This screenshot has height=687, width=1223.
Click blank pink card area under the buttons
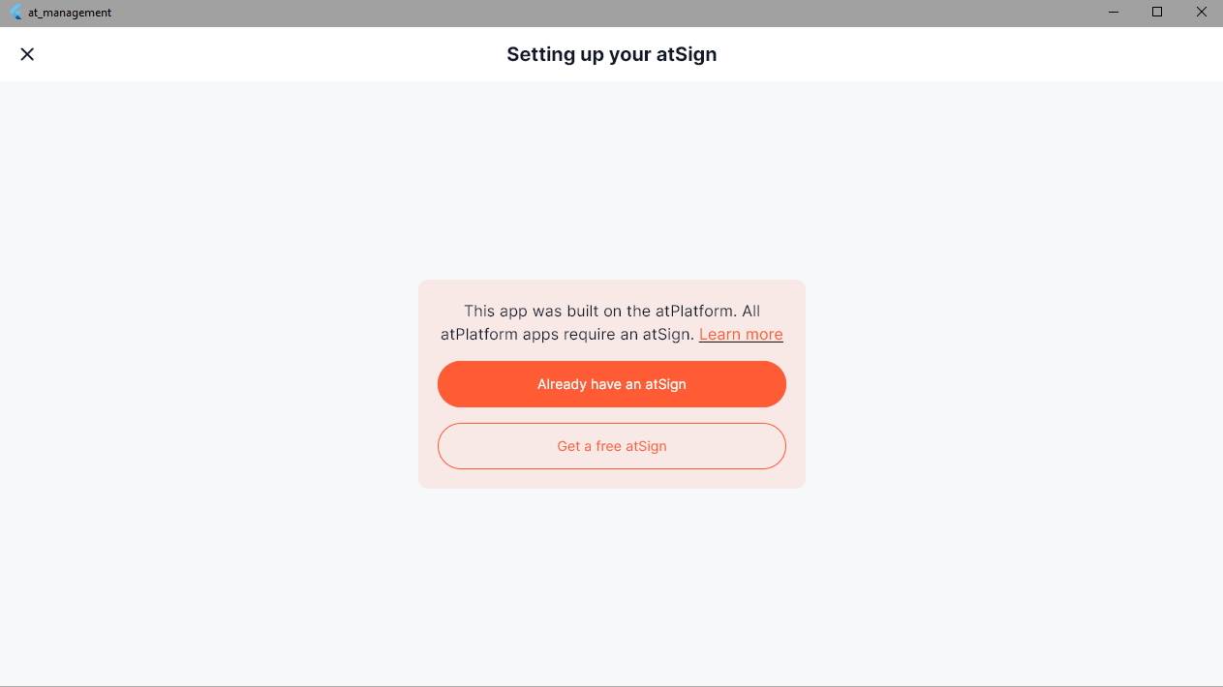coord(611,479)
